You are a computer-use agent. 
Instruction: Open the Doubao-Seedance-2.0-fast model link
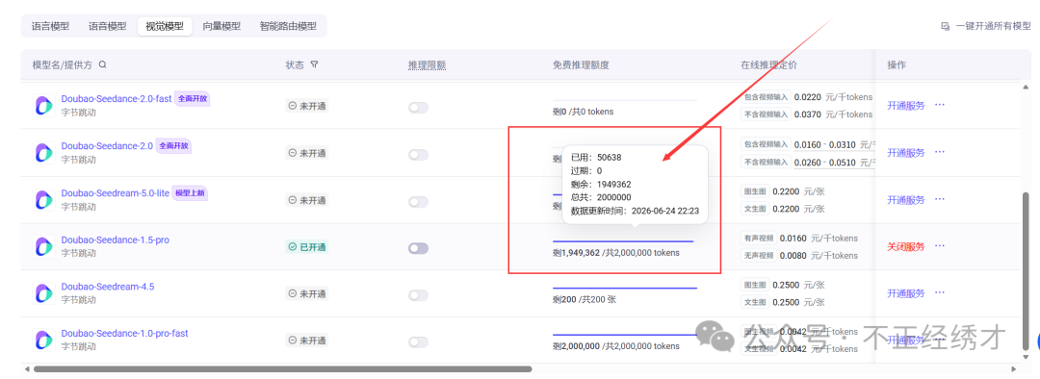click(117, 99)
